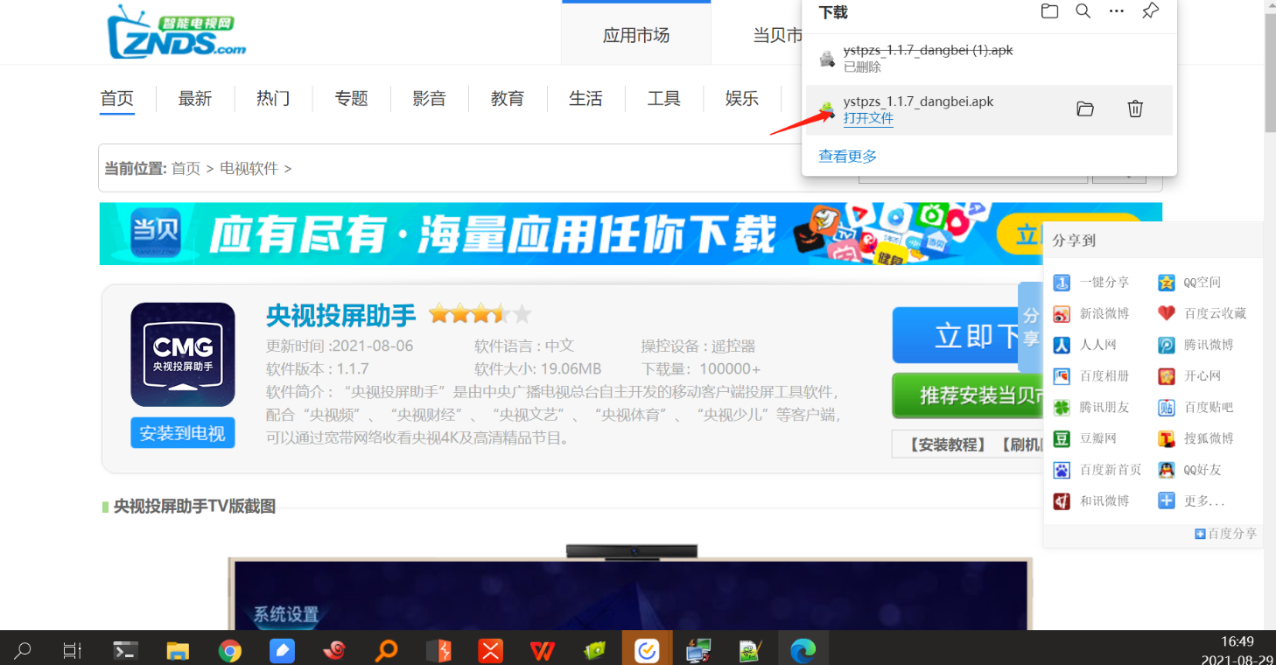Share via 一键分享
Image resolution: width=1276 pixels, height=665 pixels.
tap(1091, 283)
